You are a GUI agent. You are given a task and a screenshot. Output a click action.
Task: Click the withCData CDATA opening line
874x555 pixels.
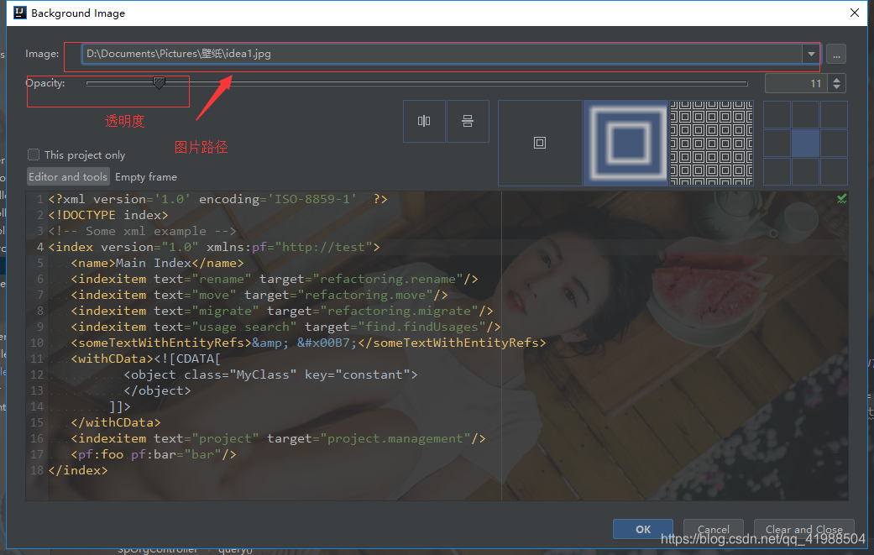pyautogui.click(x=145, y=359)
